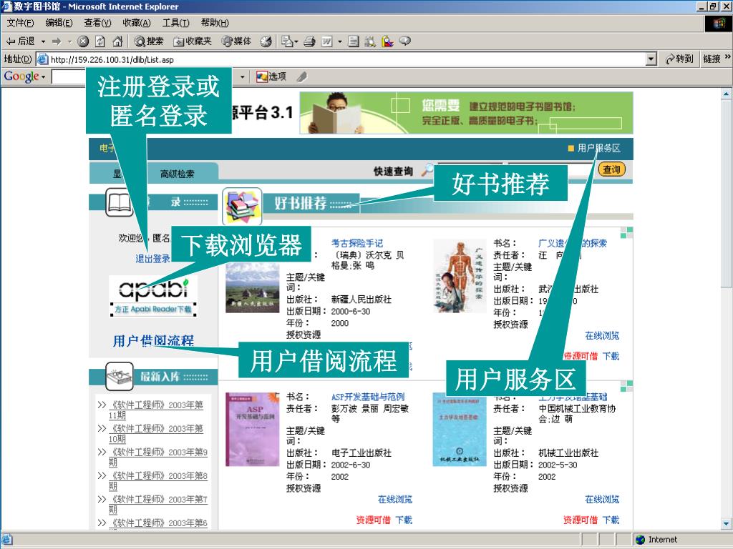Open the Google toolbar dropdown menu

pos(24,76)
